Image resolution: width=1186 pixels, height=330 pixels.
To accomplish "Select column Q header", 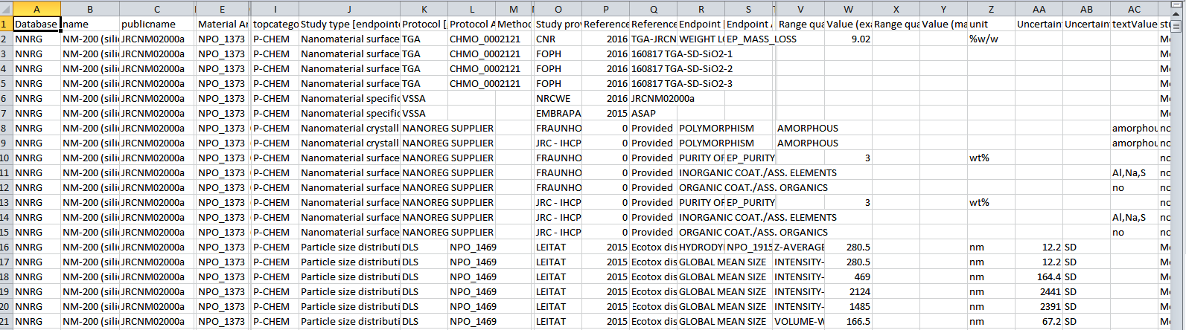I will [x=654, y=9].
